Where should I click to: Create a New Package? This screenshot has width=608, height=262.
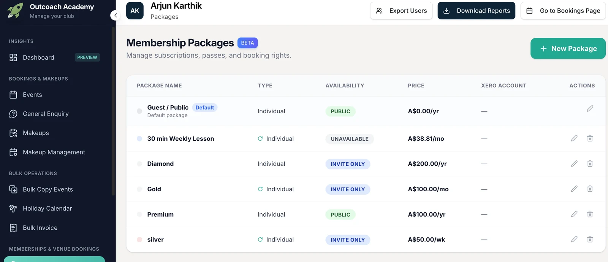pyautogui.click(x=568, y=48)
